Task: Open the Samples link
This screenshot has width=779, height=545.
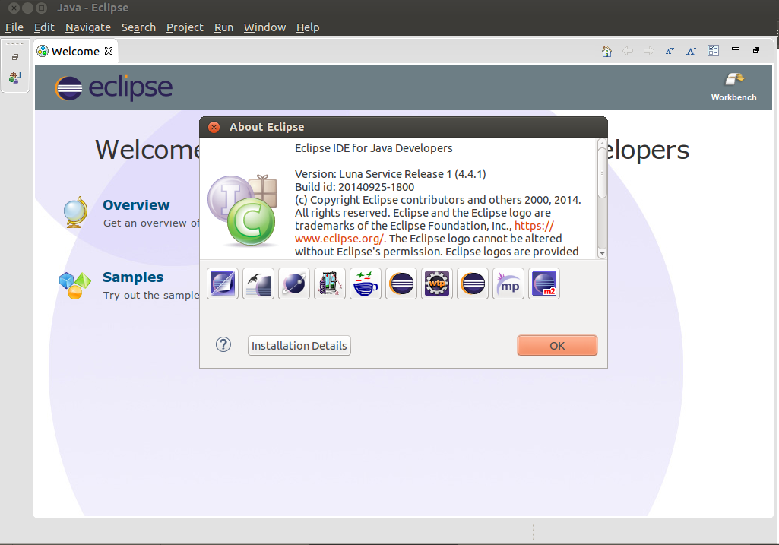Action: (133, 277)
